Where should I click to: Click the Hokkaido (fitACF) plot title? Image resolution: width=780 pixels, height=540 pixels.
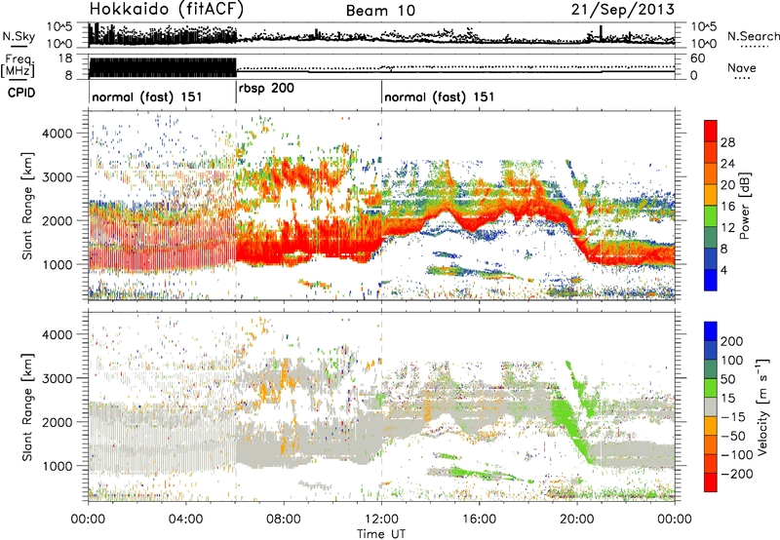(x=167, y=10)
